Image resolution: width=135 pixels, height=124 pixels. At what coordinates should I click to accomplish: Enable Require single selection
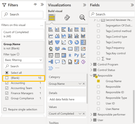click(5, 109)
